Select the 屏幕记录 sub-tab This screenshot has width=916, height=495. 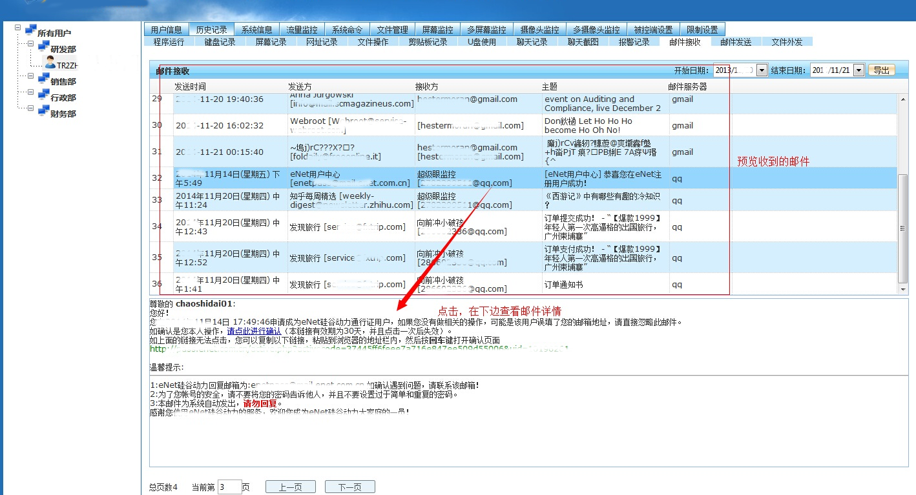271,41
